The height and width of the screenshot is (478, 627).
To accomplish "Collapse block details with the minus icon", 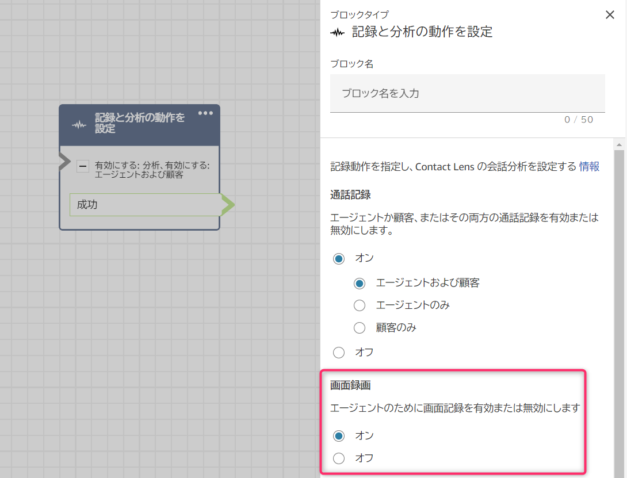I will (83, 166).
